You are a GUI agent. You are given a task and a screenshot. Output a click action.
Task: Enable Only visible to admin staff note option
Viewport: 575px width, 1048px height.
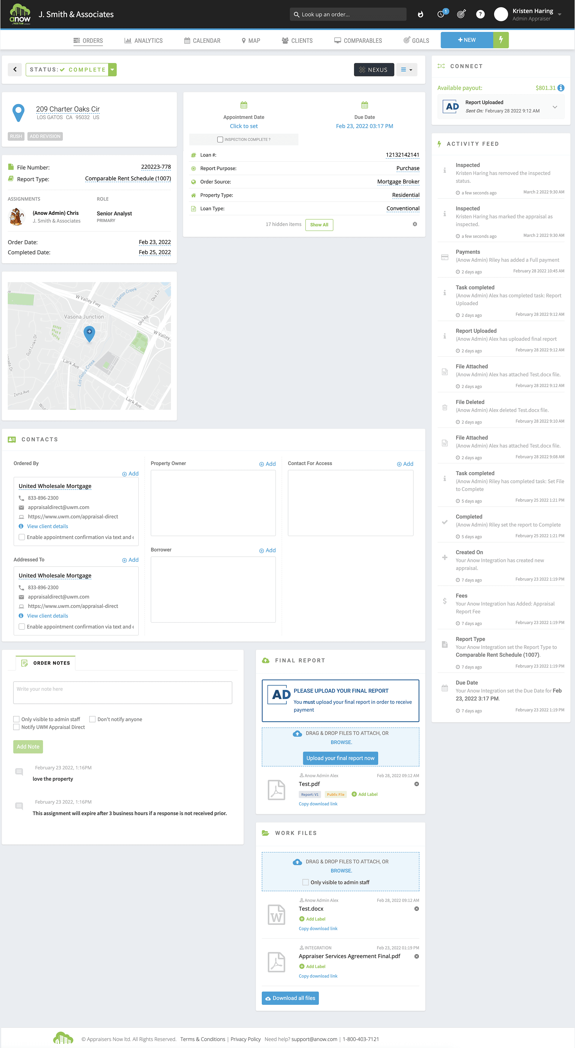click(x=17, y=719)
